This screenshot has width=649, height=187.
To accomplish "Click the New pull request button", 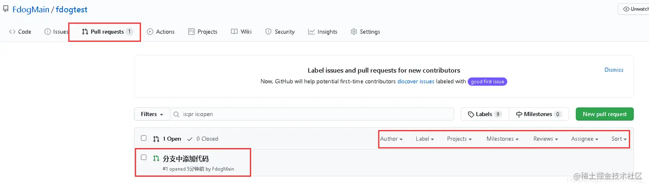I will (605, 114).
